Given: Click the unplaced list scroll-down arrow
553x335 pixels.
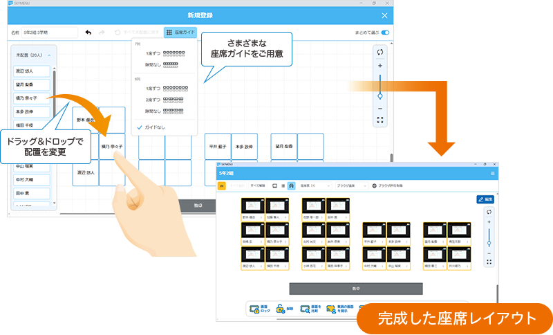Looking at the screenshot, I should [x=55, y=203].
